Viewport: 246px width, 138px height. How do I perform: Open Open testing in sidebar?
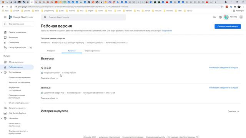pos(20,77)
